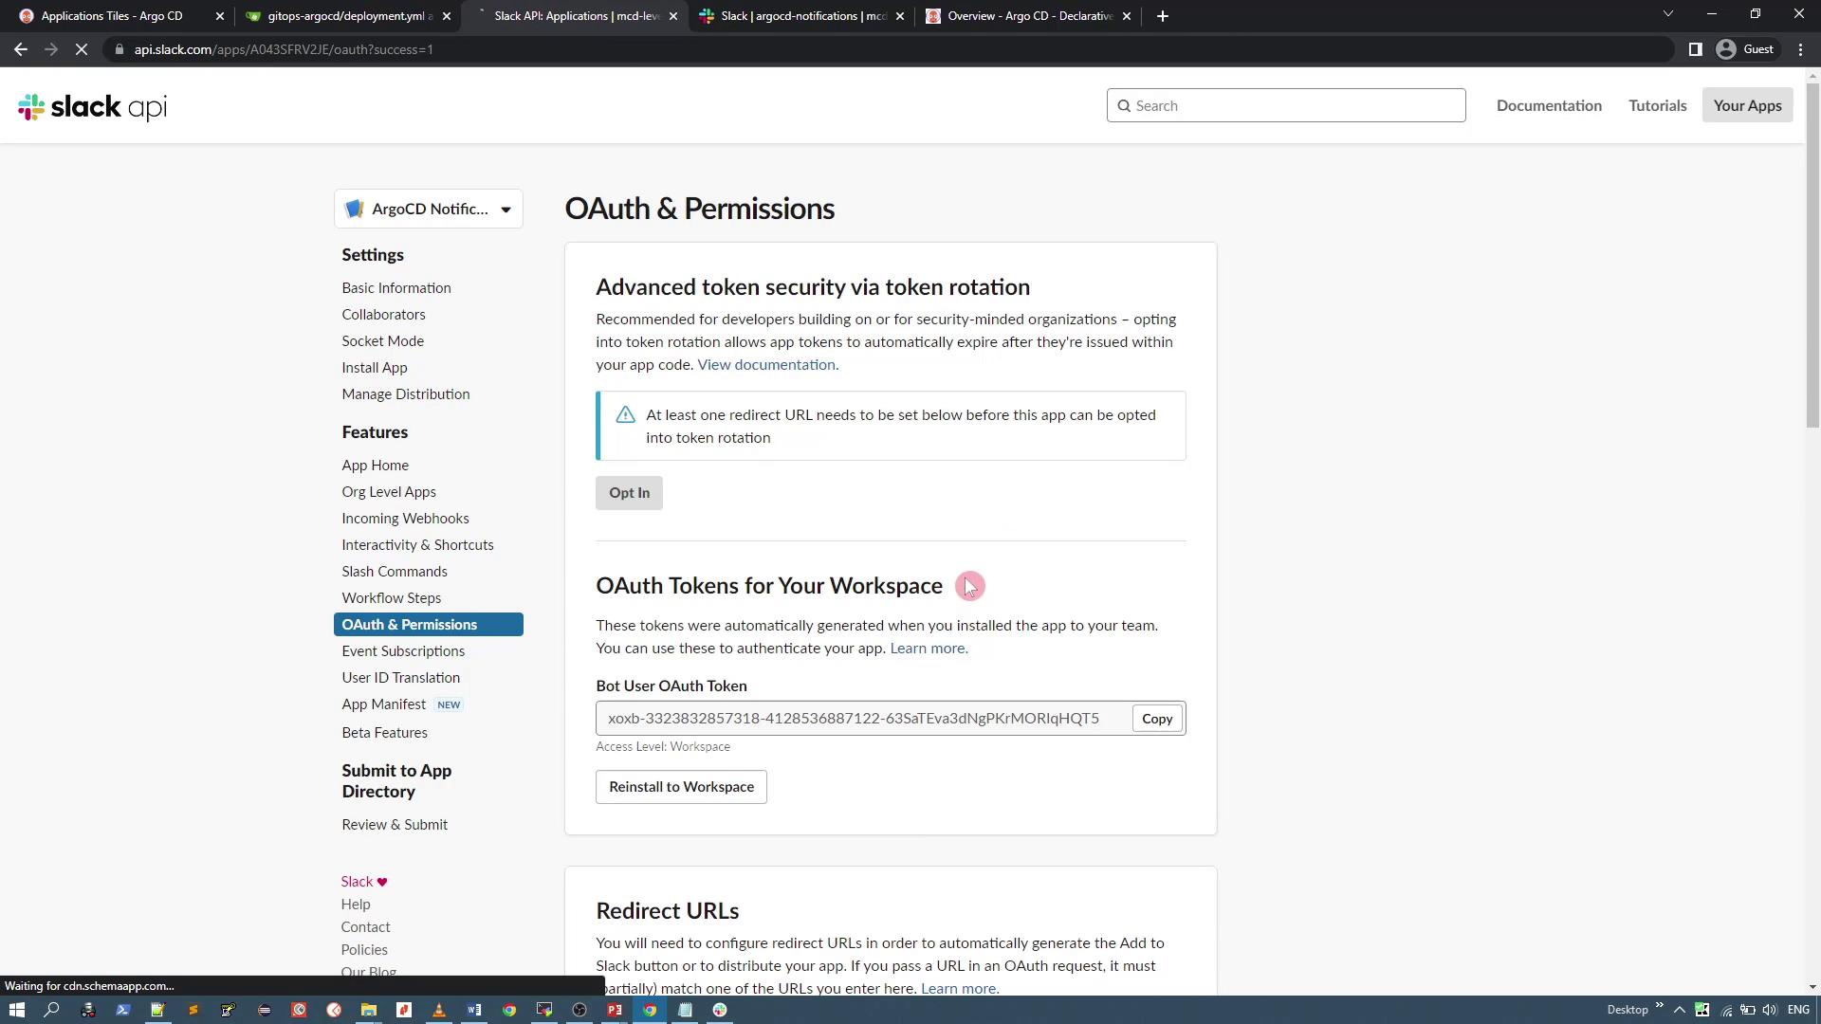Image resolution: width=1821 pixels, height=1024 pixels.
Task: Click Reinstall to Workspace button
Action: (681, 787)
